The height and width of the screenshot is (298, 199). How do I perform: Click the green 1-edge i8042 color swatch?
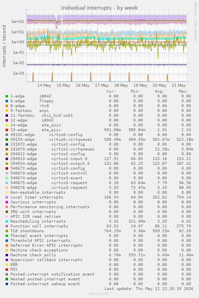7,96
